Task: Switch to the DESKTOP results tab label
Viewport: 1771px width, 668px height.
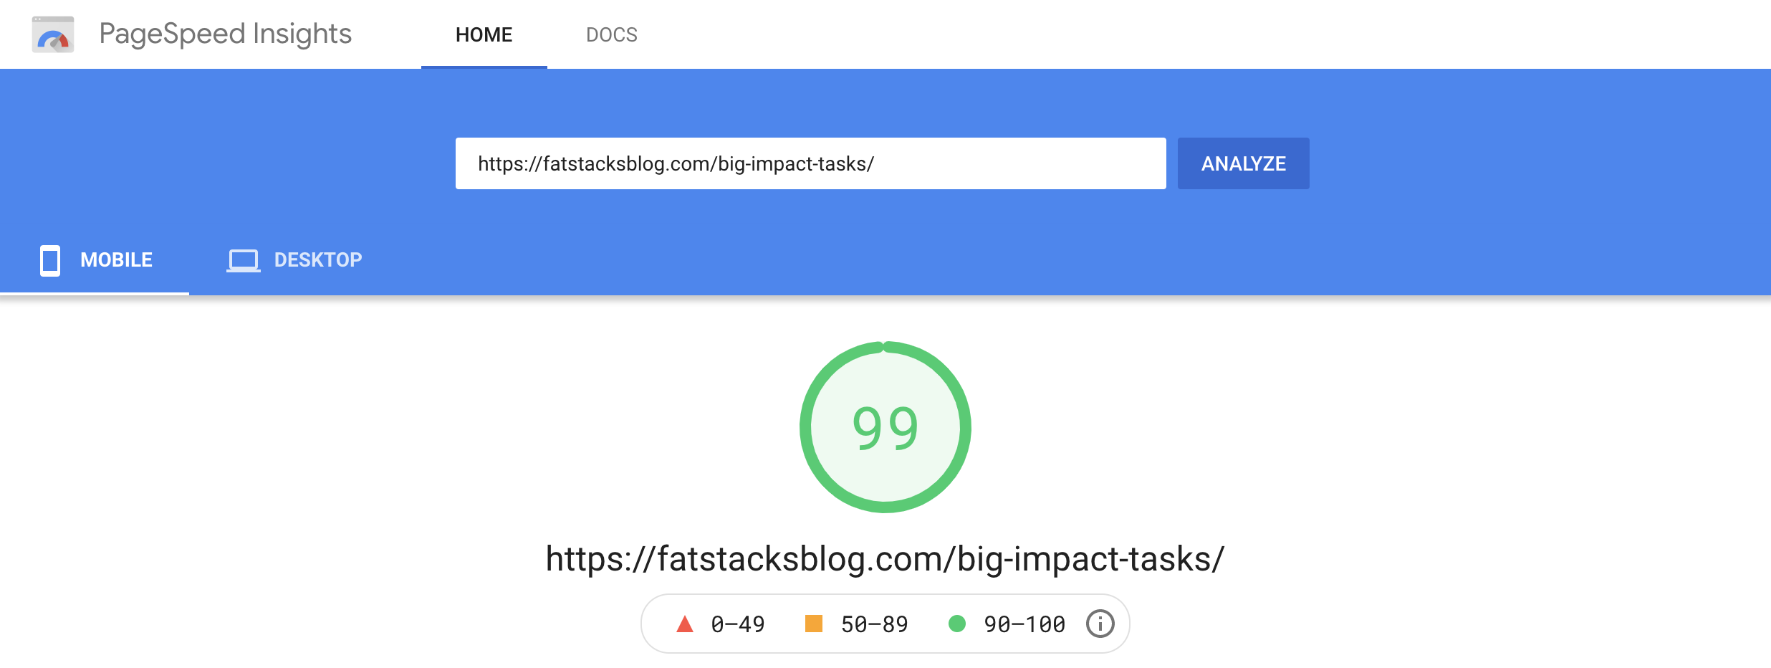Action: [x=318, y=259]
